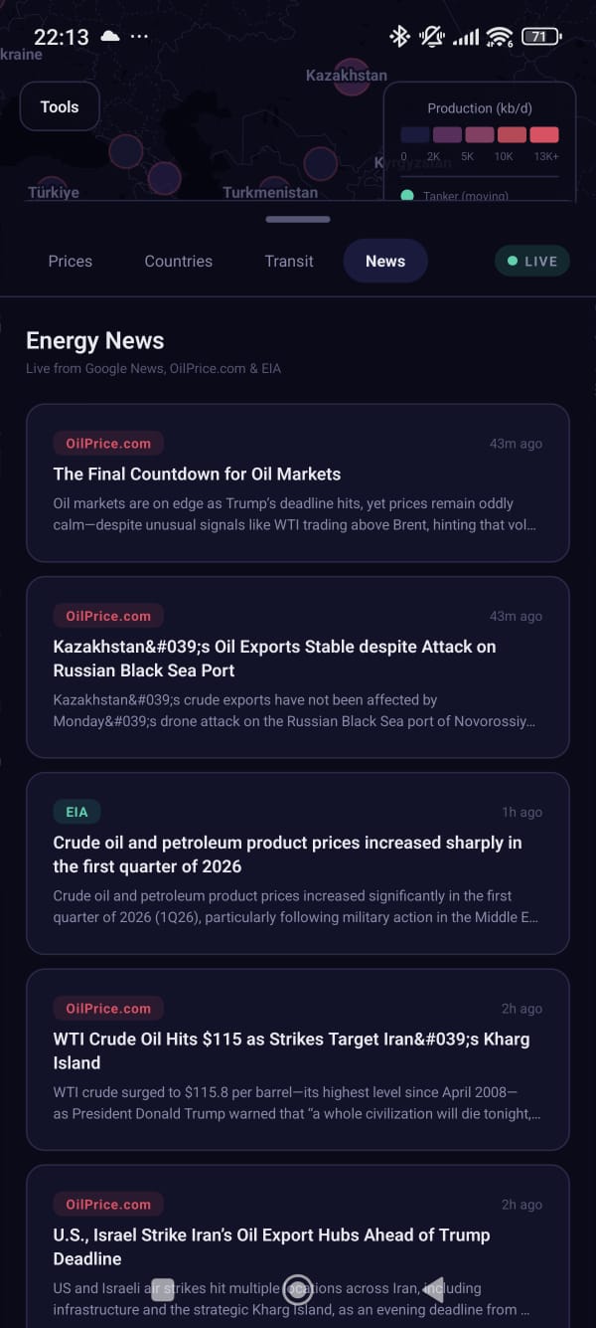The image size is (596, 1328).
Task: Open "The Final Countdown for Oil Markets" article
Action: click(x=197, y=474)
